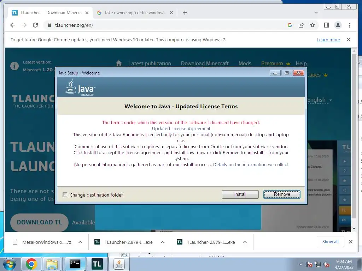Open the Windows Start menu
This screenshot has width=362, height=271.
coord(9,264)
